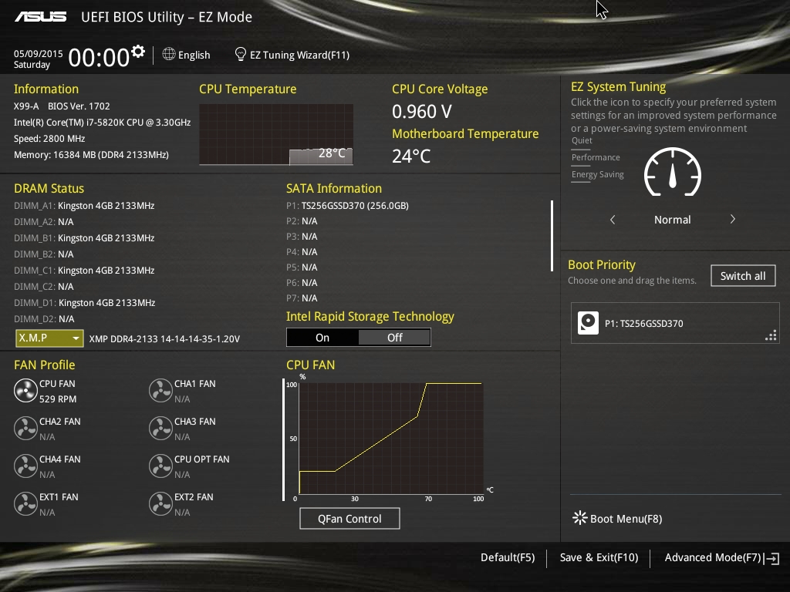Switch to next system tuning mode
Screen dimensions: 790x592
click(x=733, y=219)
